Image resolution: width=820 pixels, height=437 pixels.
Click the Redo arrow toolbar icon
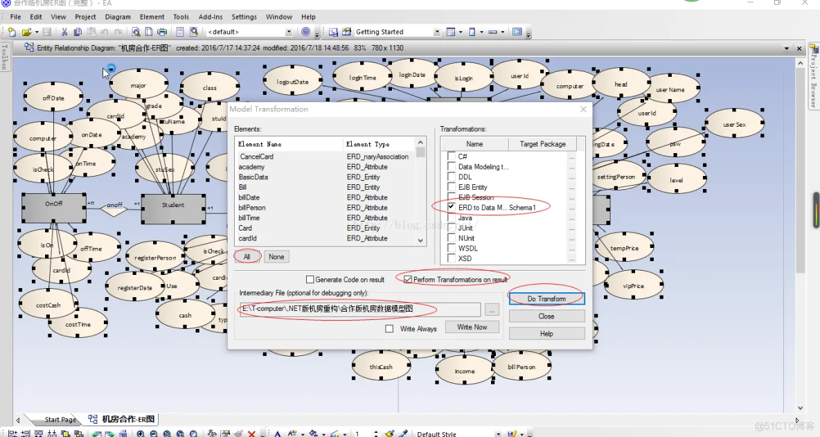pyautogui.click(x=118, y=32)
